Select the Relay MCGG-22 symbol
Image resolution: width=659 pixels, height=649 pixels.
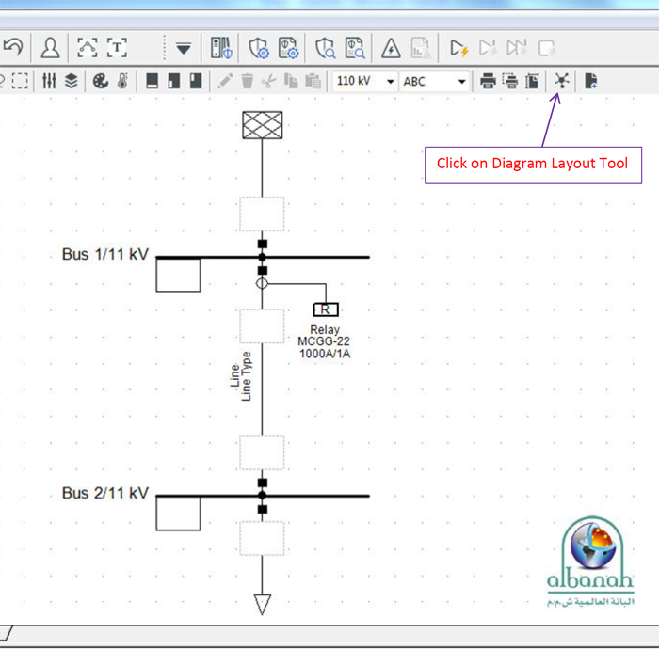325,309
